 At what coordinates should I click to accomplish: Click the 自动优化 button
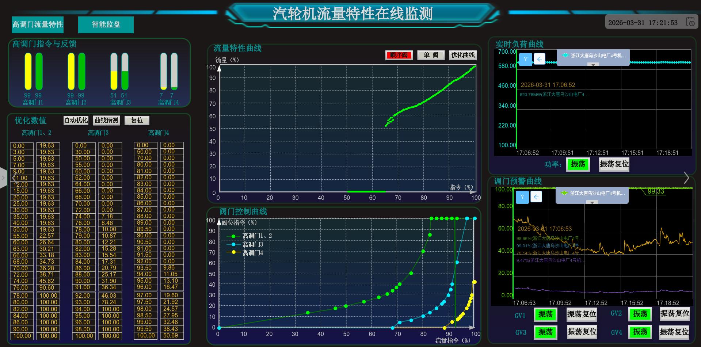click(x=76, y=120)
